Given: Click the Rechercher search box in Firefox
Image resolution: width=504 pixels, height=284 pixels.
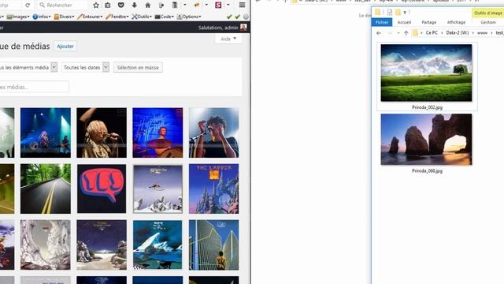Looking at the screenshot, I should pos(63,6).
